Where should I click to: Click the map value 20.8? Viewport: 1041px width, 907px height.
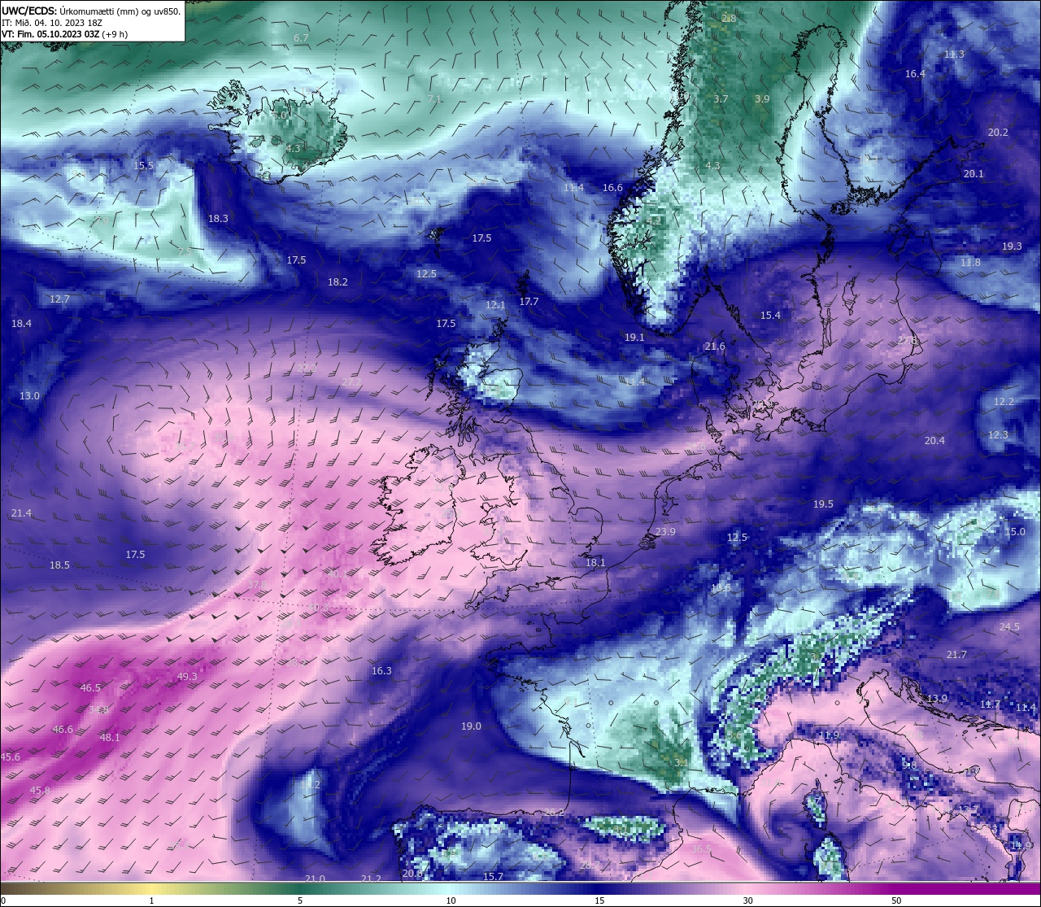(412, 874)
